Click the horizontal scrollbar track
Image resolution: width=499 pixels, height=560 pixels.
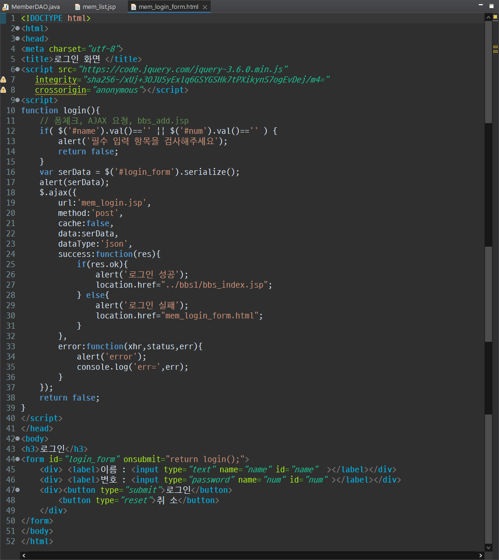point(252,556)
